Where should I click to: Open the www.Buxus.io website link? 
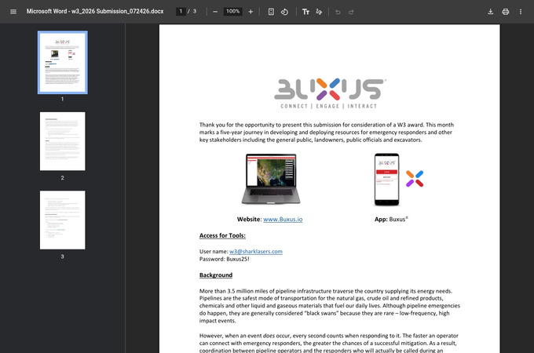coord(283,220)
